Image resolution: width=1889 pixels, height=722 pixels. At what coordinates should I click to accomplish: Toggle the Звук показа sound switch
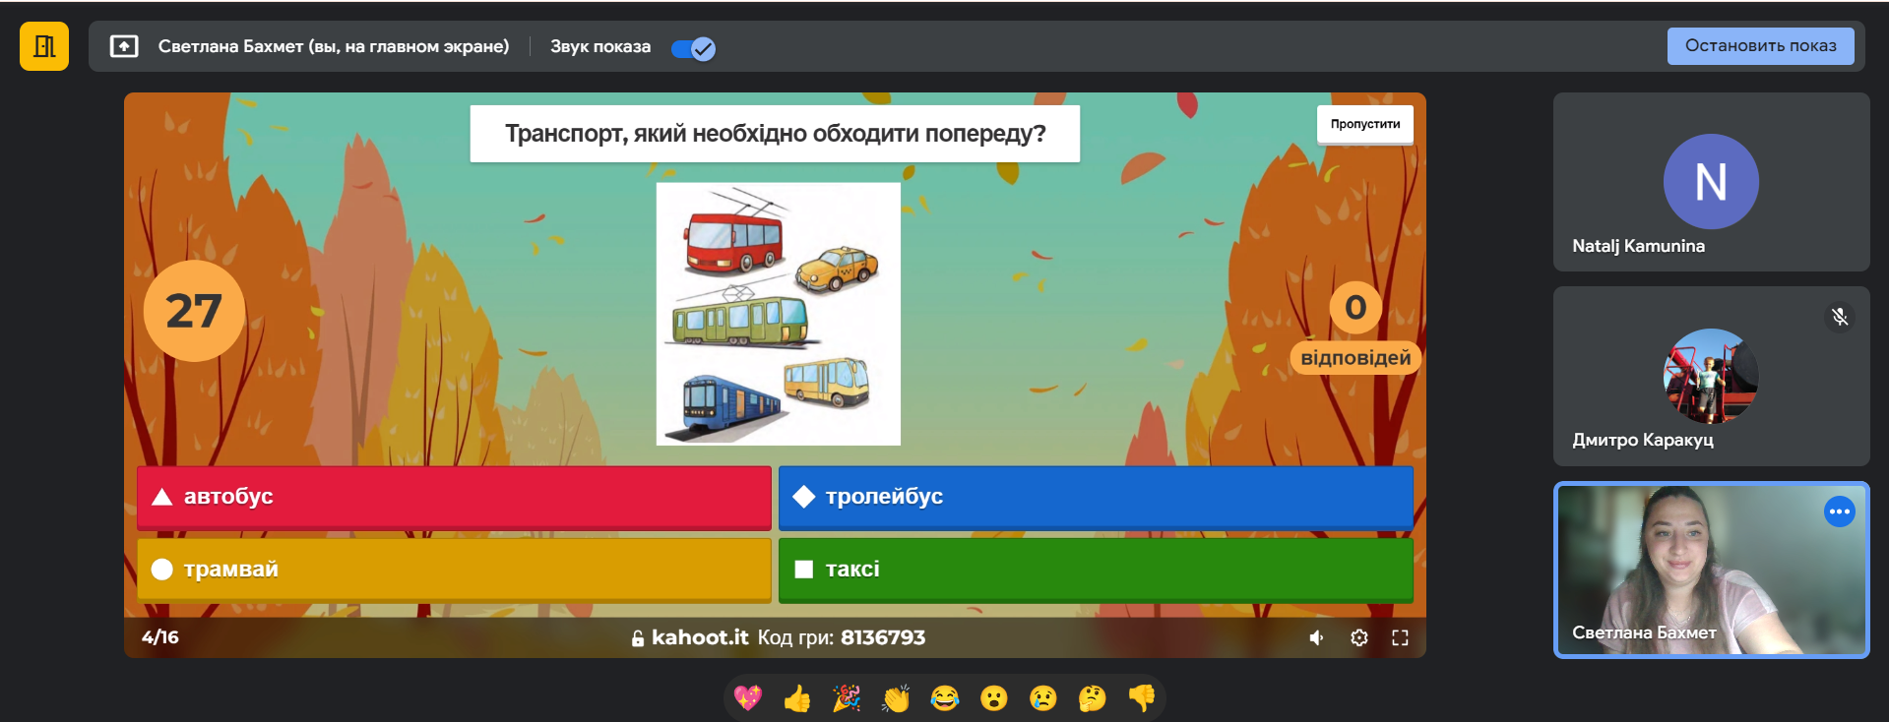click(693, 48)
